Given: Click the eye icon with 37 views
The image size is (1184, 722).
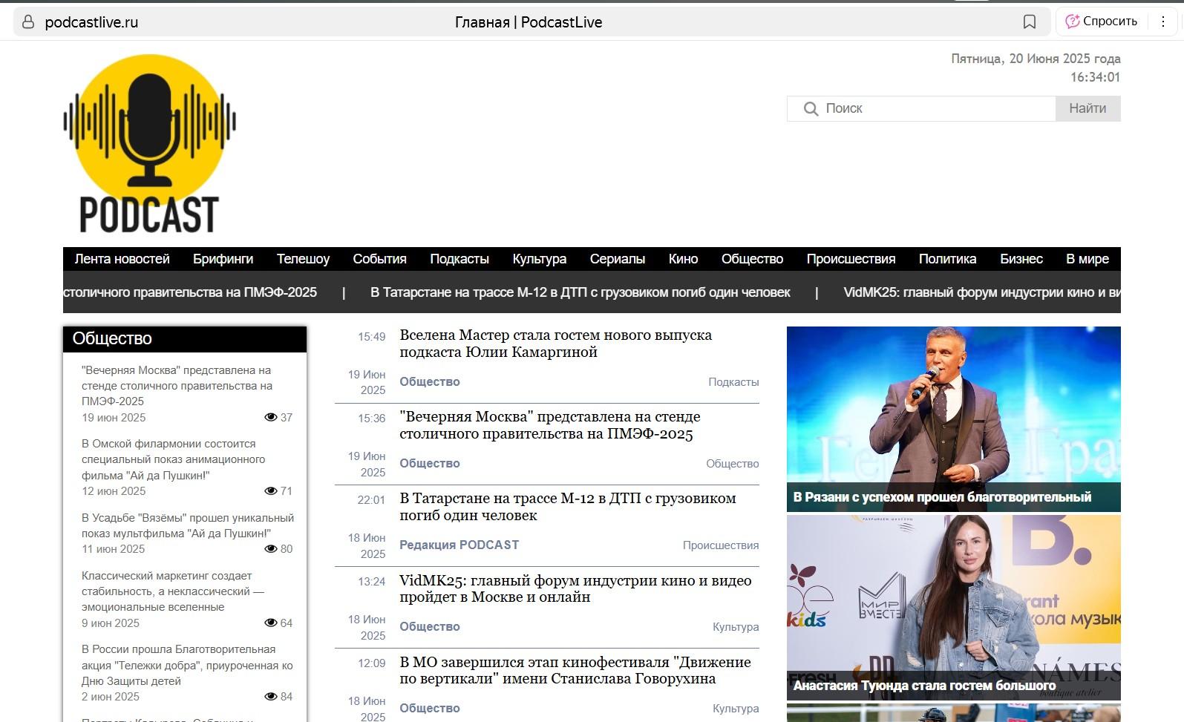Looking at the screenshot, I should coord(271,418).
